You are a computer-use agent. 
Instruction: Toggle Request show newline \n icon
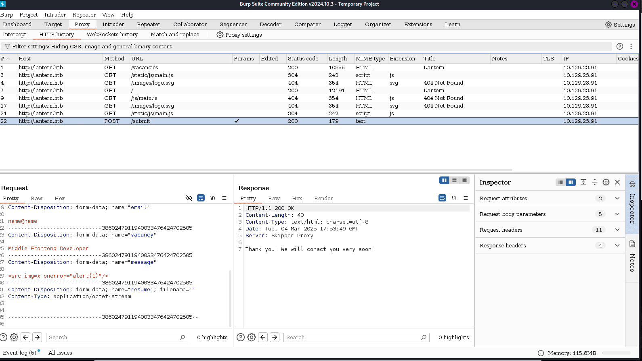tap(212, 198)
